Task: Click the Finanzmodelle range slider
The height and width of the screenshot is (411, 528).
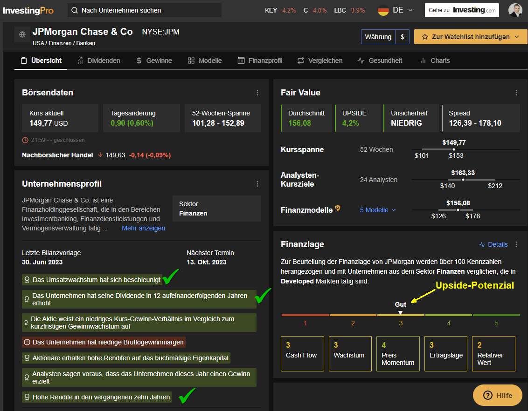Action: (x=465, y=210)
